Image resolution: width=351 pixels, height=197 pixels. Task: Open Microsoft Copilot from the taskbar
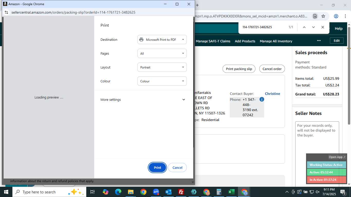105,192
